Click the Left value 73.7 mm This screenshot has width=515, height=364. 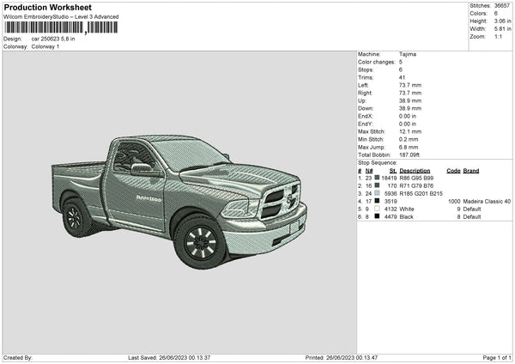tap(410, 85)
